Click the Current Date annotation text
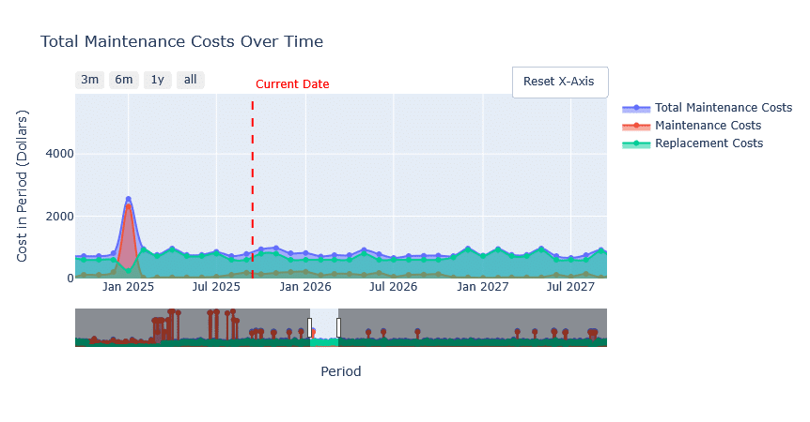The height and width of the screenshot is (422, 810). [292, 84]
